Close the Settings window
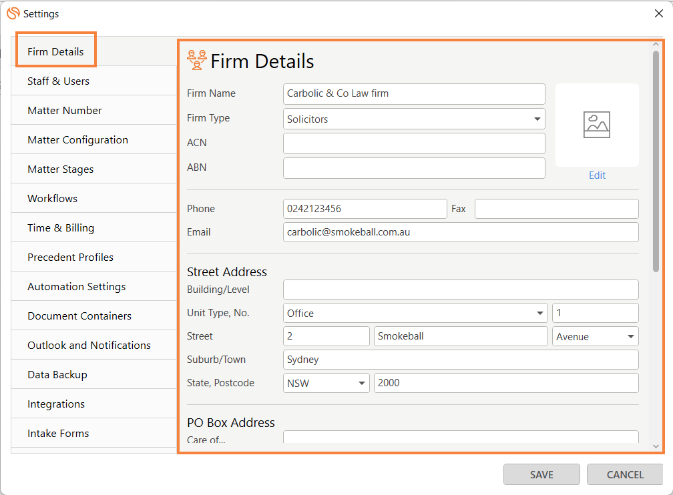 (x=659, y=13)
